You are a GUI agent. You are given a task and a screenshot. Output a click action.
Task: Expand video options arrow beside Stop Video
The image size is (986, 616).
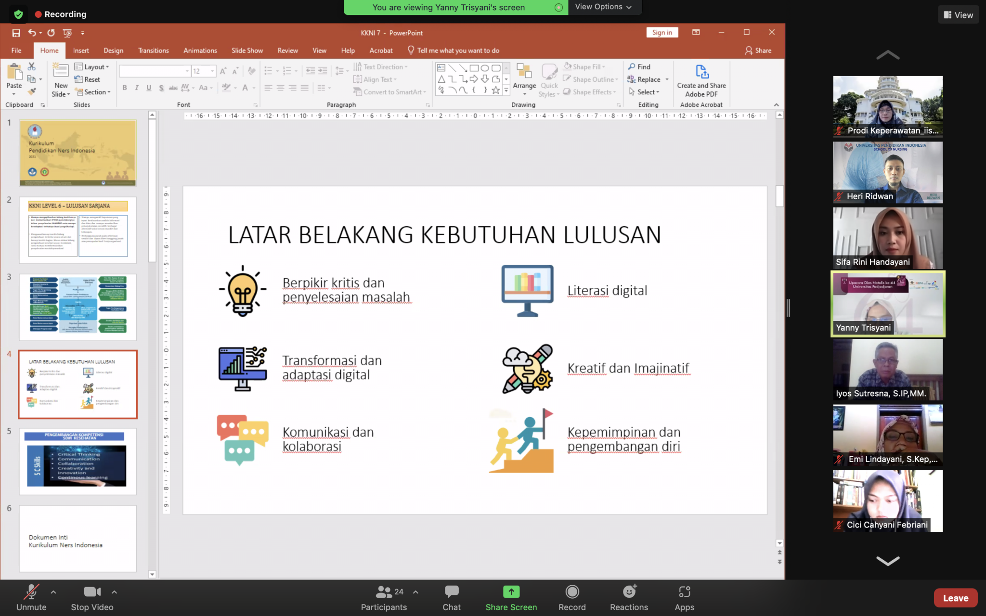tap(114, 592)
